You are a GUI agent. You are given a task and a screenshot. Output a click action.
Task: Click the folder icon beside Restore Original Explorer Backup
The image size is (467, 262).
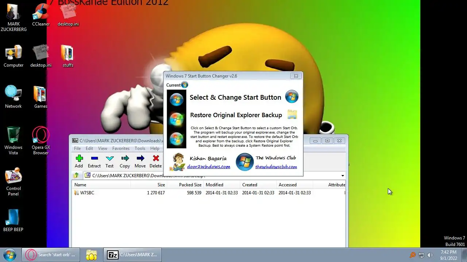[292, 114]
